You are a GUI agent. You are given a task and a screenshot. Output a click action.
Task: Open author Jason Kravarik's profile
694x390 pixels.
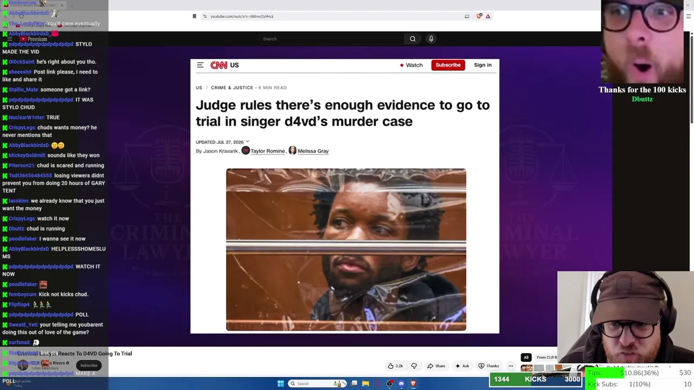(x=220, y=151)
